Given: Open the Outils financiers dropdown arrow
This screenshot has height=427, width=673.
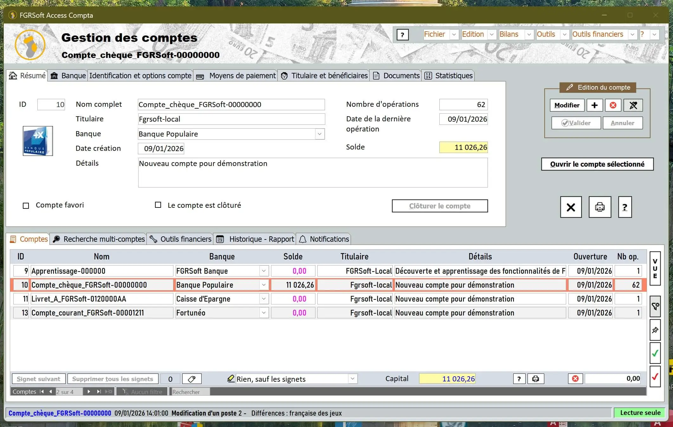Looking at the screenshot, I should pyautogui.click(x=632, y=35).
